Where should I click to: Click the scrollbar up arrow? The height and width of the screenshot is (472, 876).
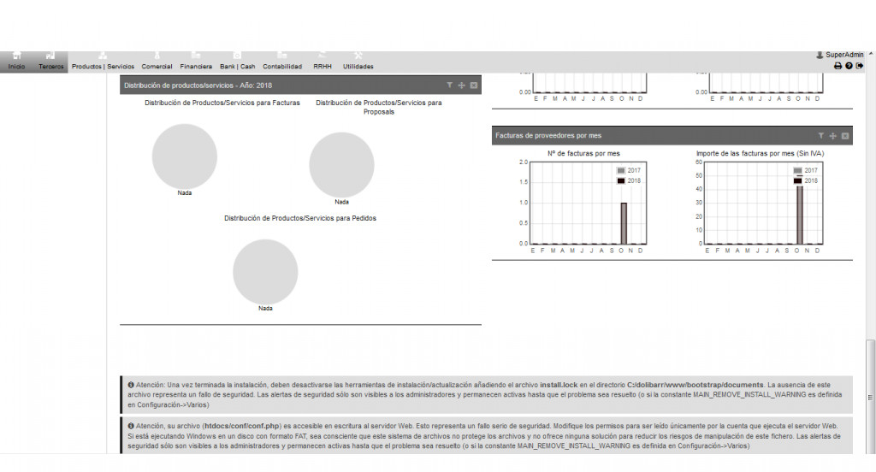click(x=870, y=54)
